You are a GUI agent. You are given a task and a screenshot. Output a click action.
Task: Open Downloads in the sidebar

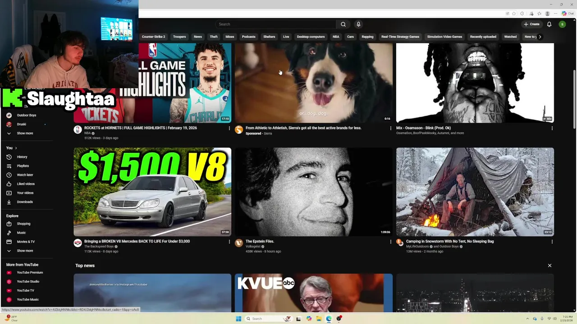click(x=25, y=202)
